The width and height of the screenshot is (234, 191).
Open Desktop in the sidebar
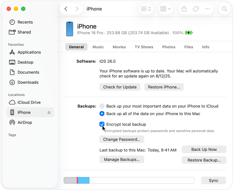(30, 62)
